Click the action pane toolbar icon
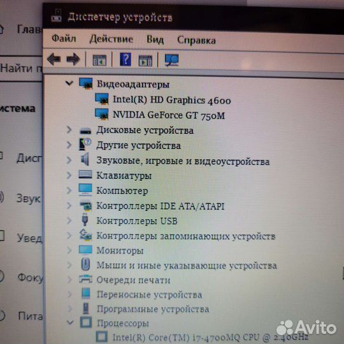This screenshot has width=344, height=344. [145, 61]
